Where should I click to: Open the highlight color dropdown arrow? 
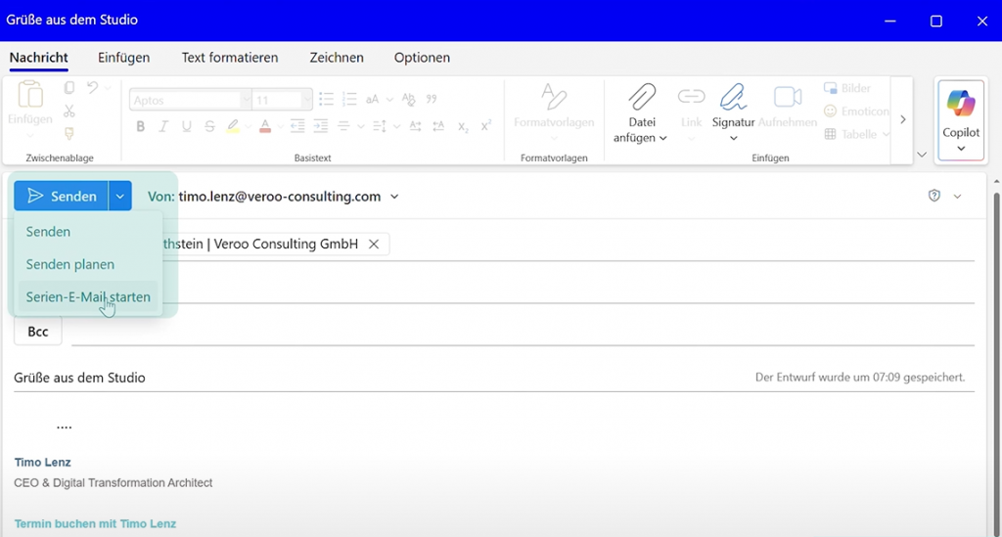[248, 126]
